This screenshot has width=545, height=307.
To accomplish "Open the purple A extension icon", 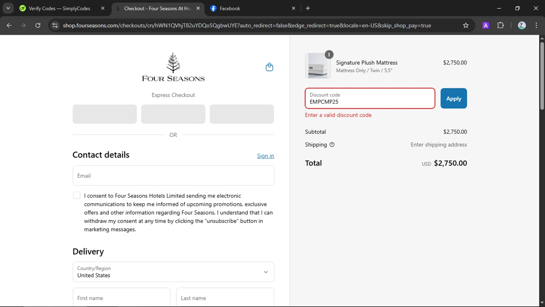I will (486, 25).
